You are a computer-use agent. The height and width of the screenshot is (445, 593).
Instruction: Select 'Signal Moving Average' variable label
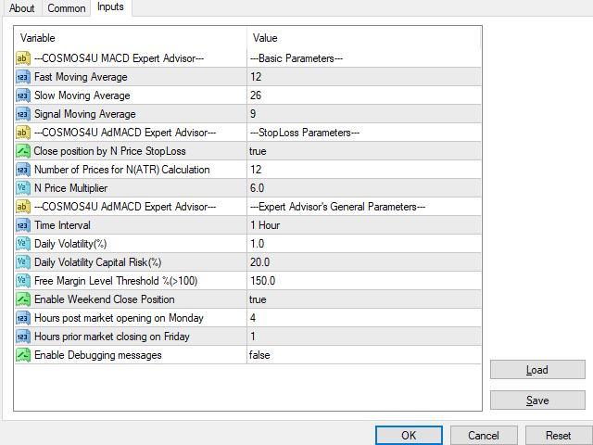[x=85, y=114]
